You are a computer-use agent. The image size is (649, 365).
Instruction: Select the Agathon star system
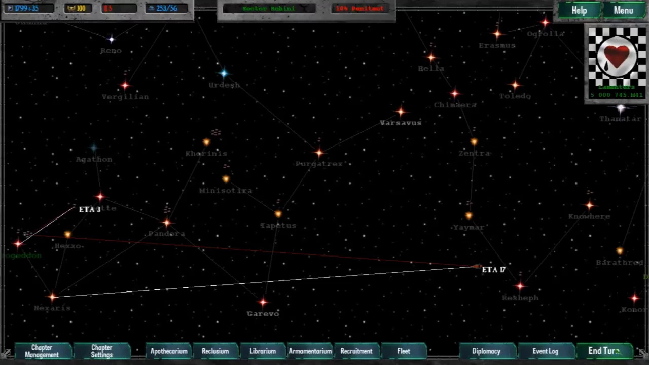[x=94, y=148]
